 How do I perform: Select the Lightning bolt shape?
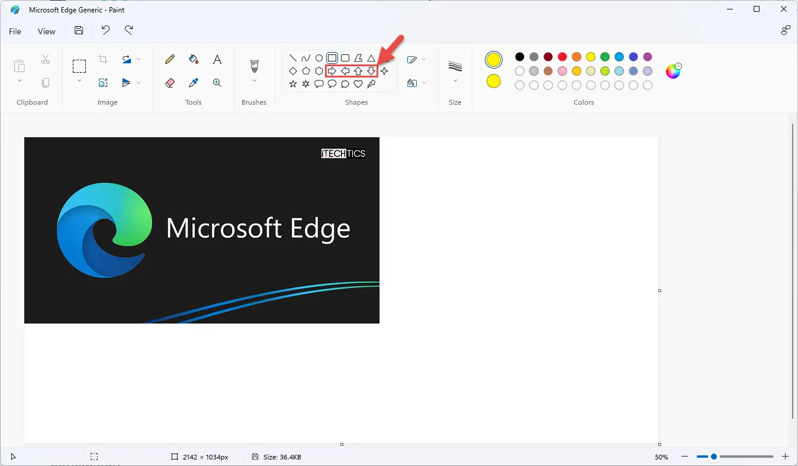point(371,84)
